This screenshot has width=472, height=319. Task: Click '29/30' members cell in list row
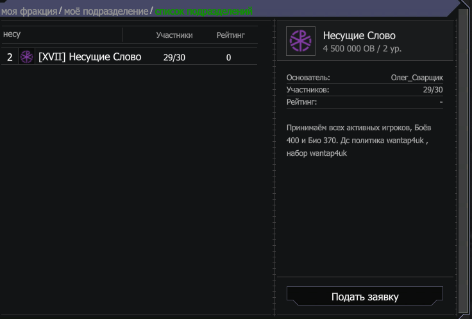coord(174,57)
